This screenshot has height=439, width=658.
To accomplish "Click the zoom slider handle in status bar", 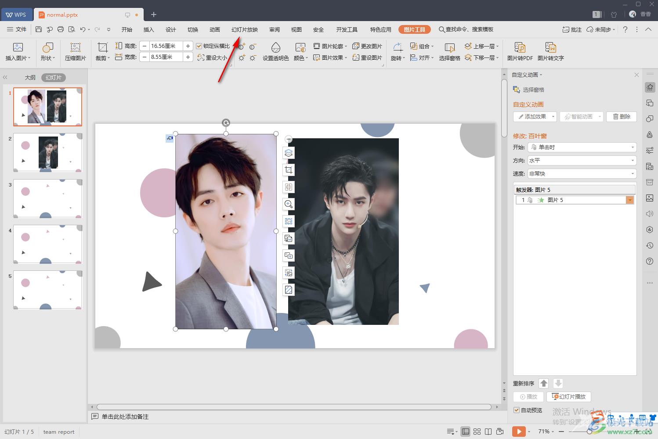I will pos(589,432).
